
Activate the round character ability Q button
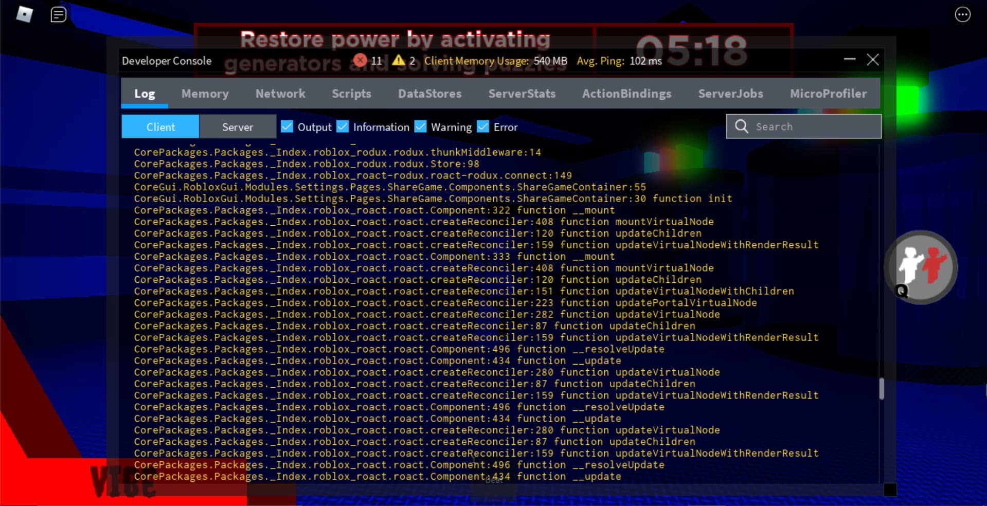point(921,267)
